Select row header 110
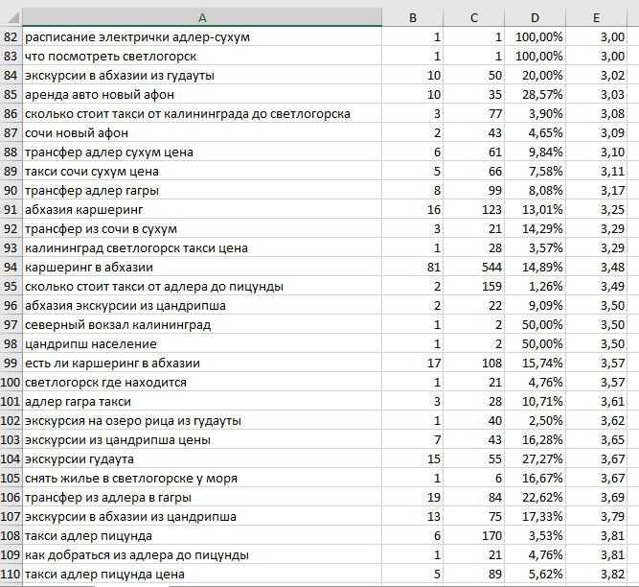Viewport: 639px width, 587px height. (x=11, y=574)
